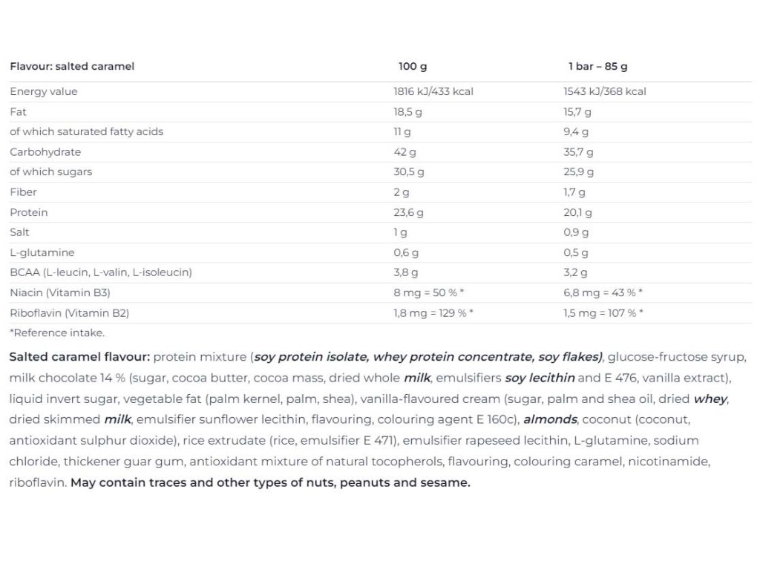The image size is (760, 570).
Task: Click the 1816 kJ/433 kcal energy value
Action: (433, 91)
